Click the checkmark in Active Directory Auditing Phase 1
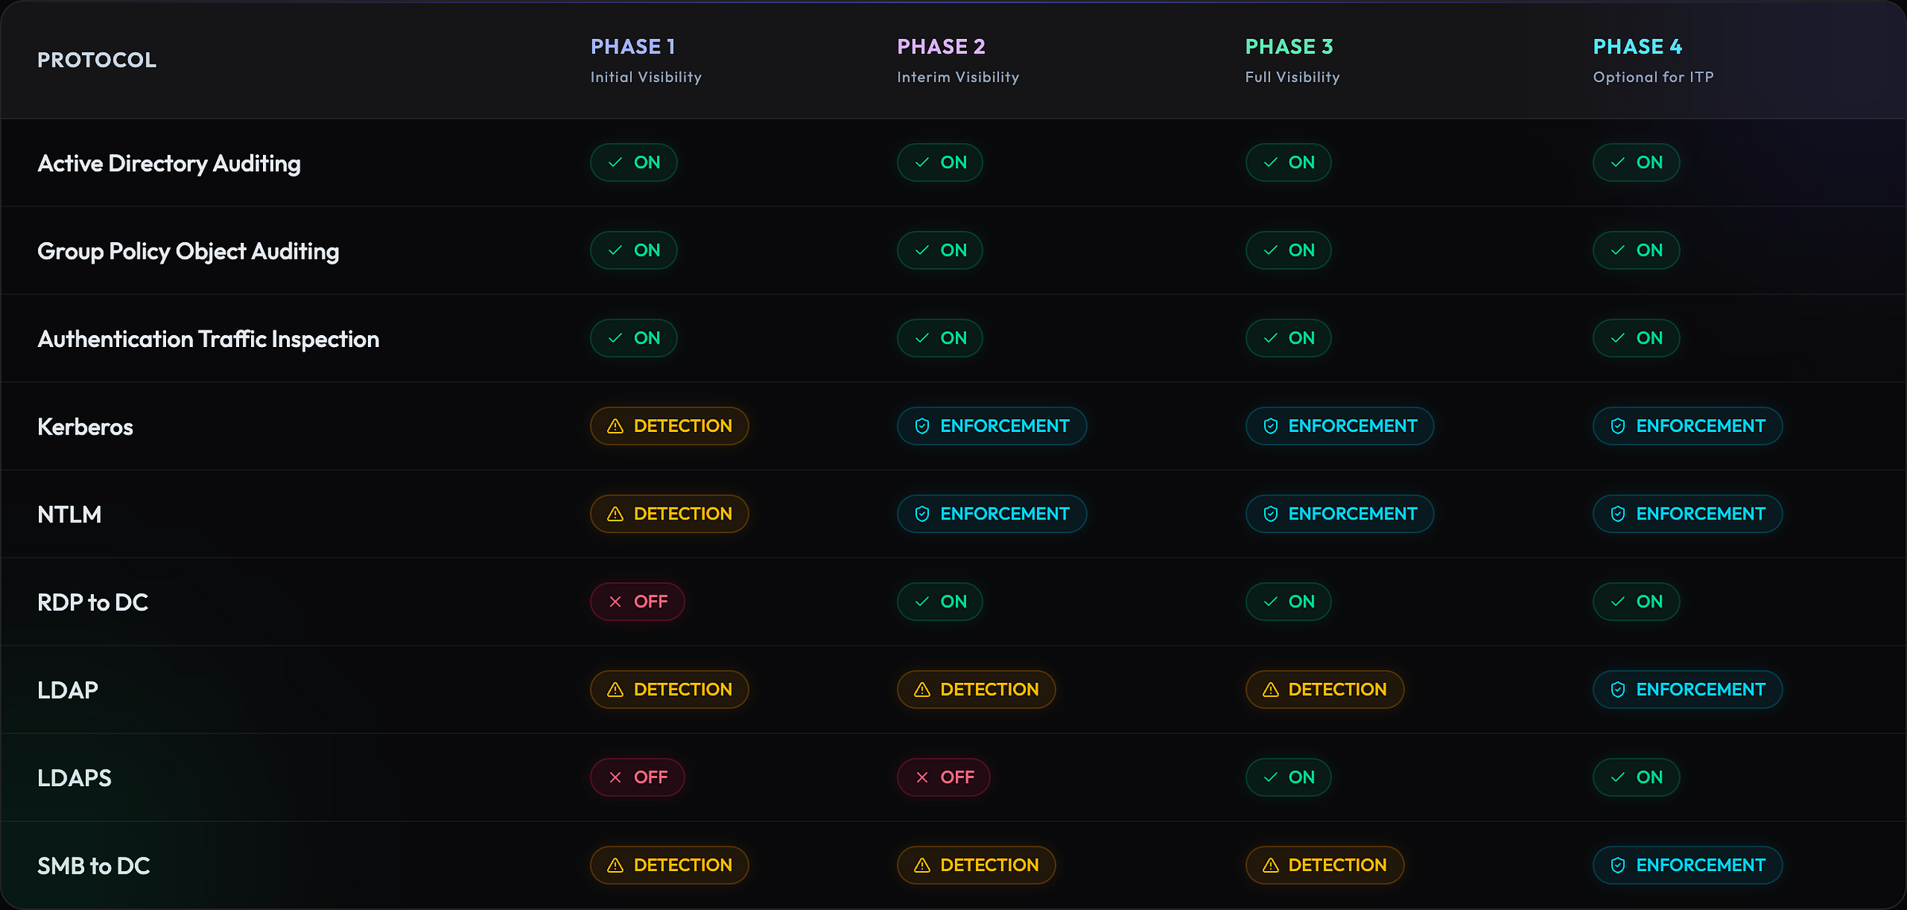This screenshot has width=1907, height=910. [615, 163]
